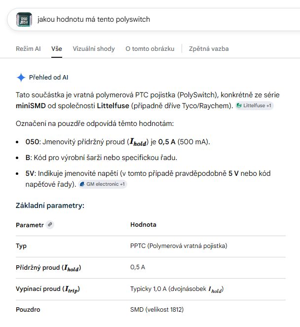
Task: Open the Littelfuse +1 source chip
Action: 255,106
